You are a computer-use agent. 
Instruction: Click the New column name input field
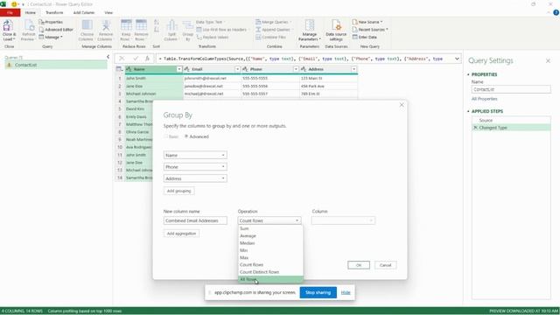tap(195, 220)
